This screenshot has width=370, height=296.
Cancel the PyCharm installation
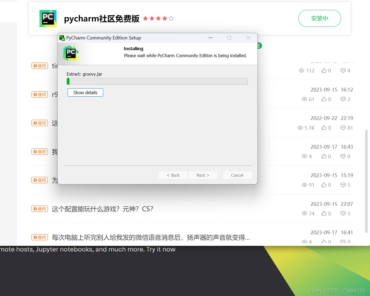pos(237,175)
